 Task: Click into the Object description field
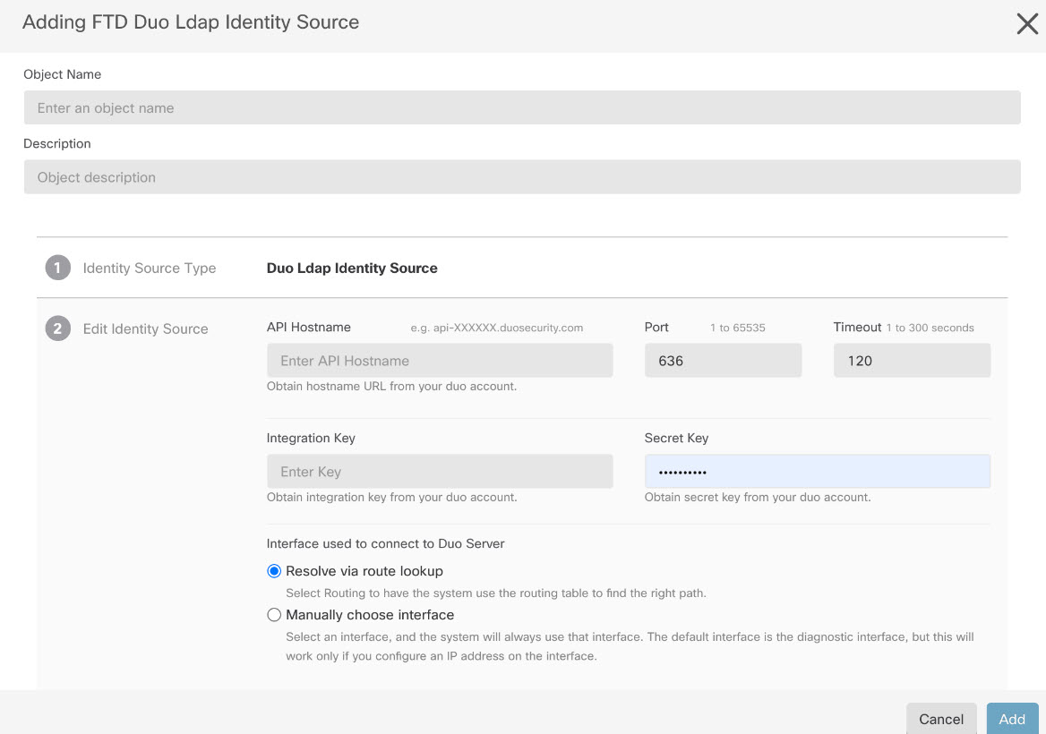(x=522, y=177)
